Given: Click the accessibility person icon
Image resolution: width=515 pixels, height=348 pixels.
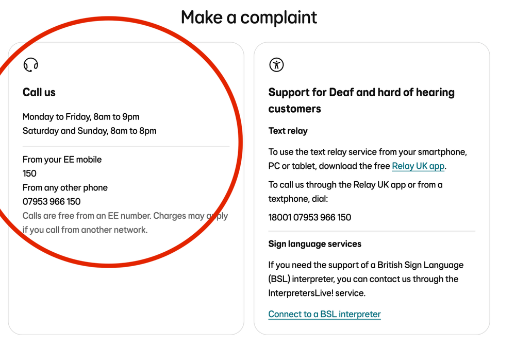Looking at the screenshot, I should click(276, 65).
